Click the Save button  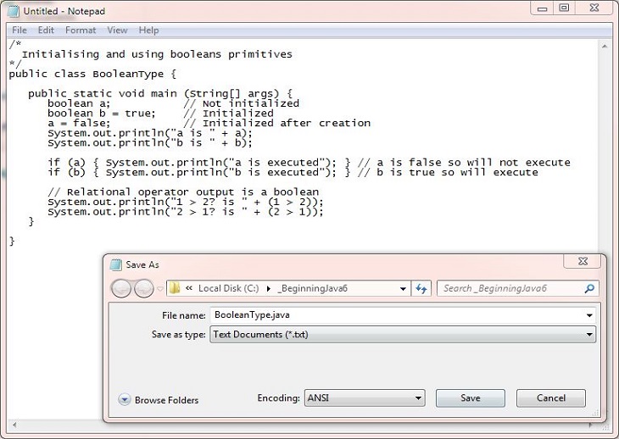point(470,398)
